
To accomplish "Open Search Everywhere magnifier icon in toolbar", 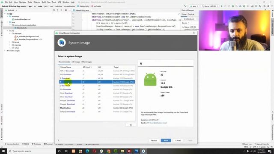I will [x=265, y=6].
